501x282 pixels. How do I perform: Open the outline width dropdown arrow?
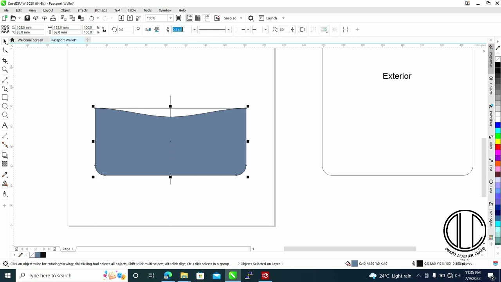point(194,30)
